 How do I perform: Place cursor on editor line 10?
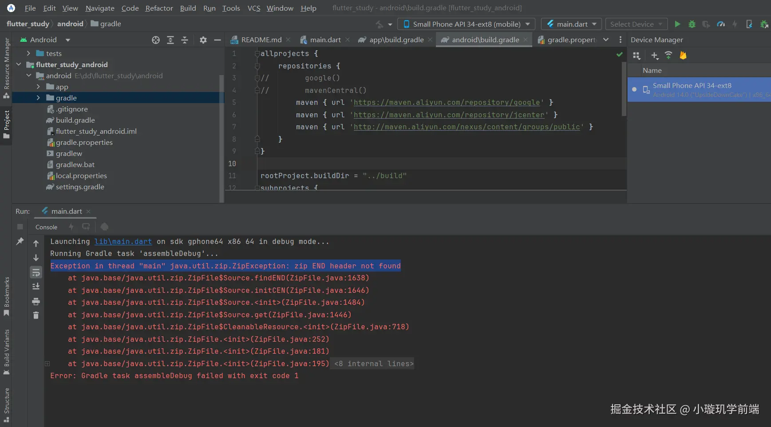442,164
